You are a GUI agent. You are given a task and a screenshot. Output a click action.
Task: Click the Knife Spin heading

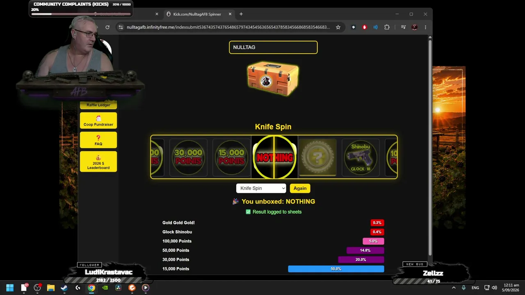(273, 127)
